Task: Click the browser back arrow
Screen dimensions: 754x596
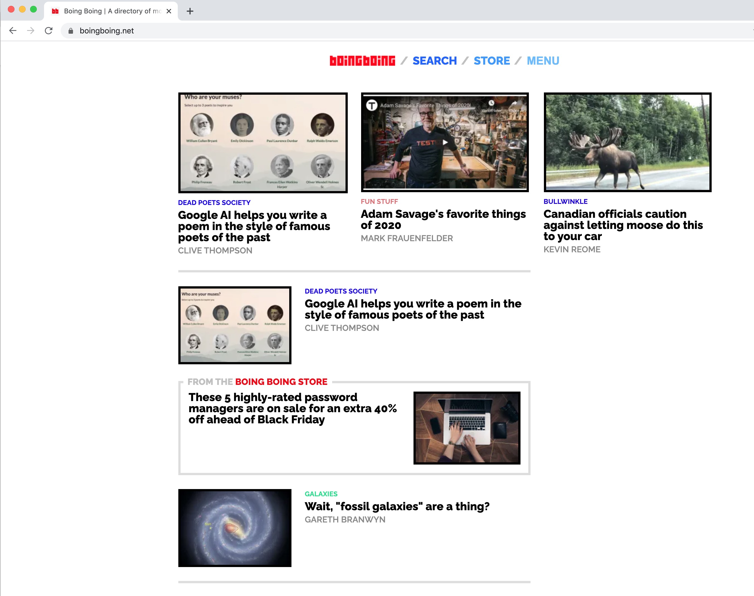Action: coord(13,31)
